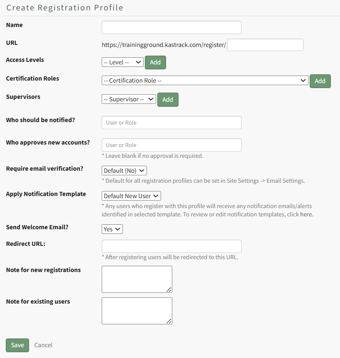The width and height of the screenshot is (340, 358).
Task: Click the Note for new registrations textarea
Action: click(137, 279)
